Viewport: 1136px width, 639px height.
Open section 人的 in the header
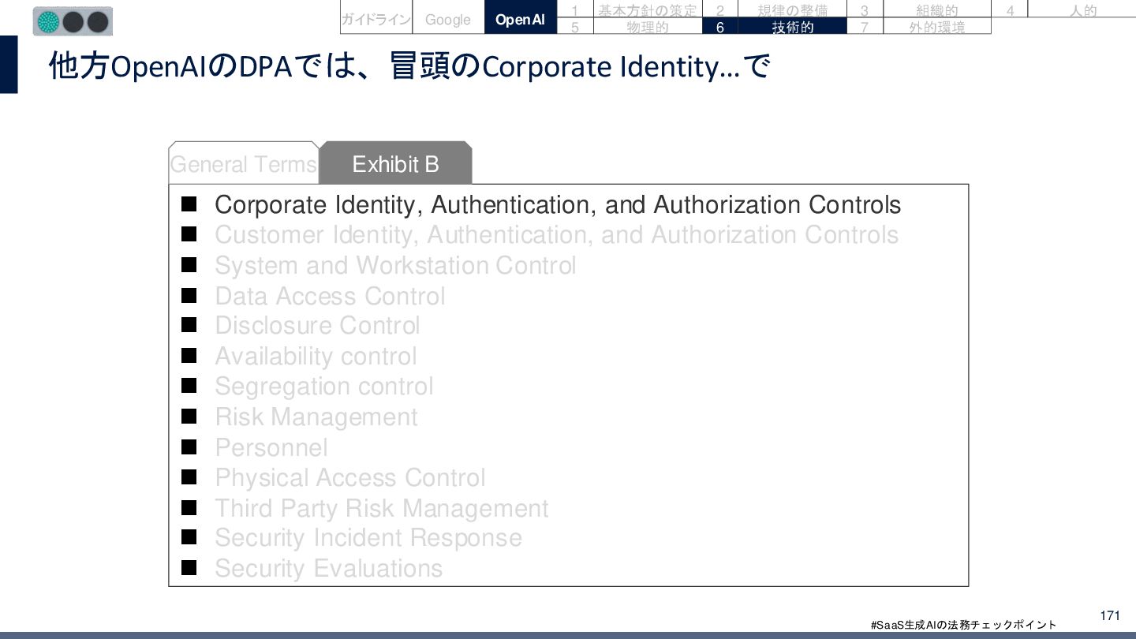(1084, 10)
